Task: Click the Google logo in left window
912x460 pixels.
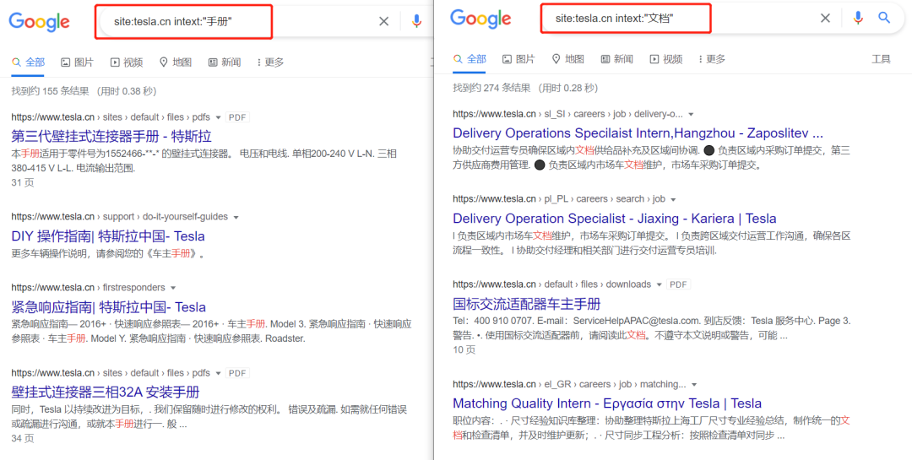Action: (x=39, y=22)
